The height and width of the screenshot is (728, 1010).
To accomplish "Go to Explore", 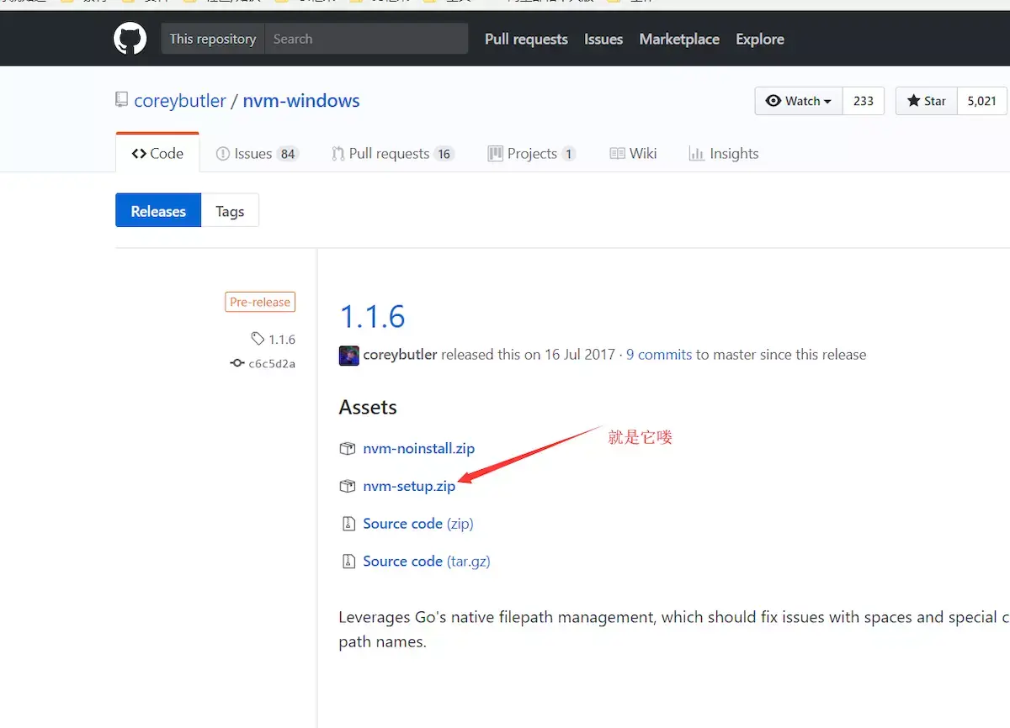I will coord(760,39).
